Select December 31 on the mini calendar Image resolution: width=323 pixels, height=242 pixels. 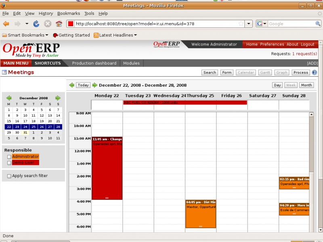25,132
